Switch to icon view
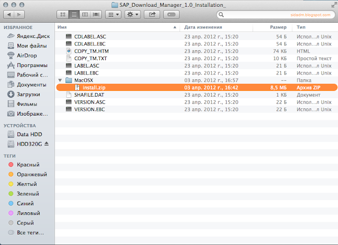Image resolution: width=338 pixels, height=245 pixels. [63, 15]
